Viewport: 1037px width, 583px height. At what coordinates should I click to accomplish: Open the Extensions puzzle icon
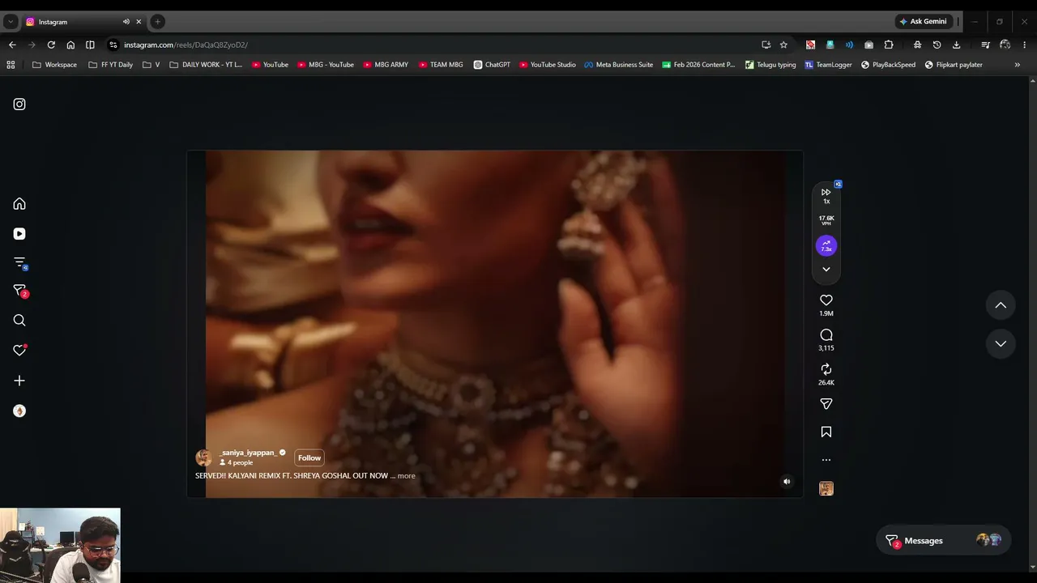(x=889, y=45)
